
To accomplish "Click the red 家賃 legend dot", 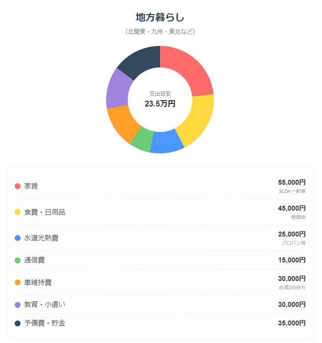I will [x=18, y=186].
